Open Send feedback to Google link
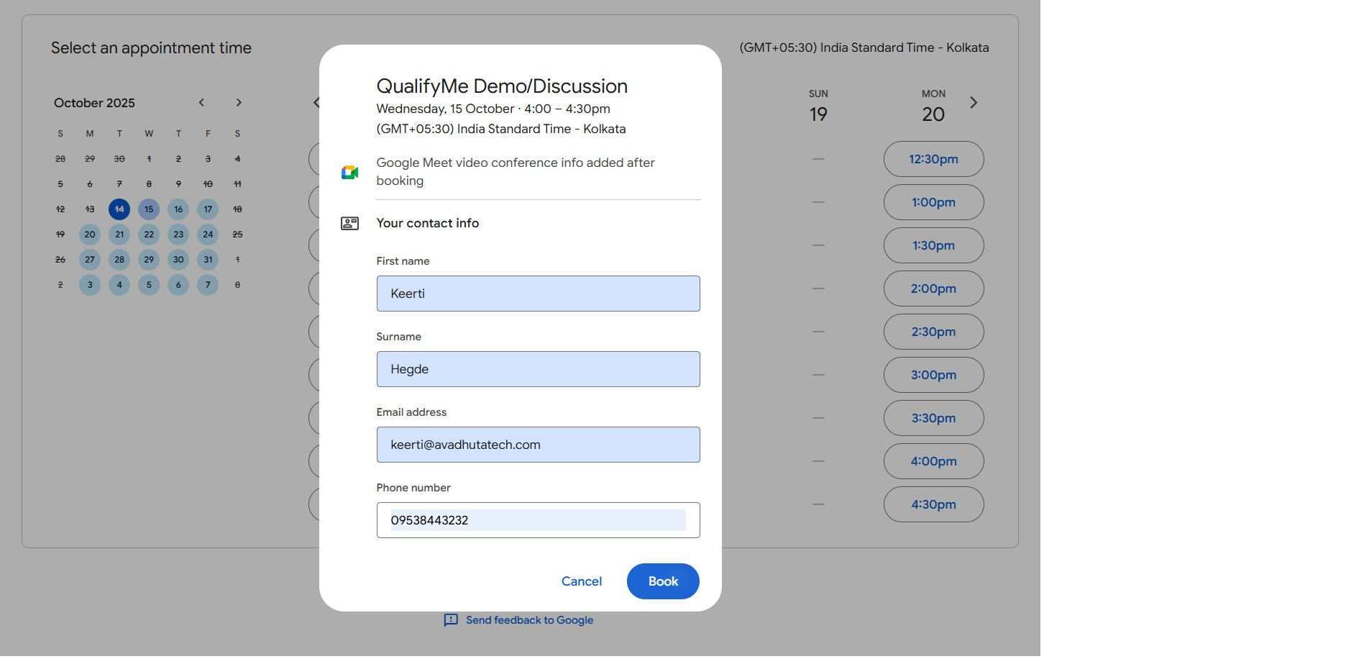 click(529, 620)
